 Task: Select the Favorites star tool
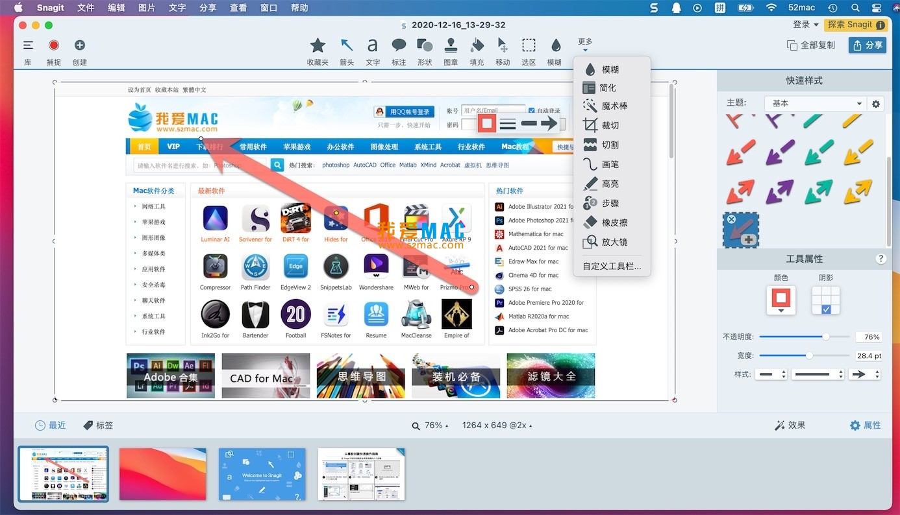click(318, 45)
